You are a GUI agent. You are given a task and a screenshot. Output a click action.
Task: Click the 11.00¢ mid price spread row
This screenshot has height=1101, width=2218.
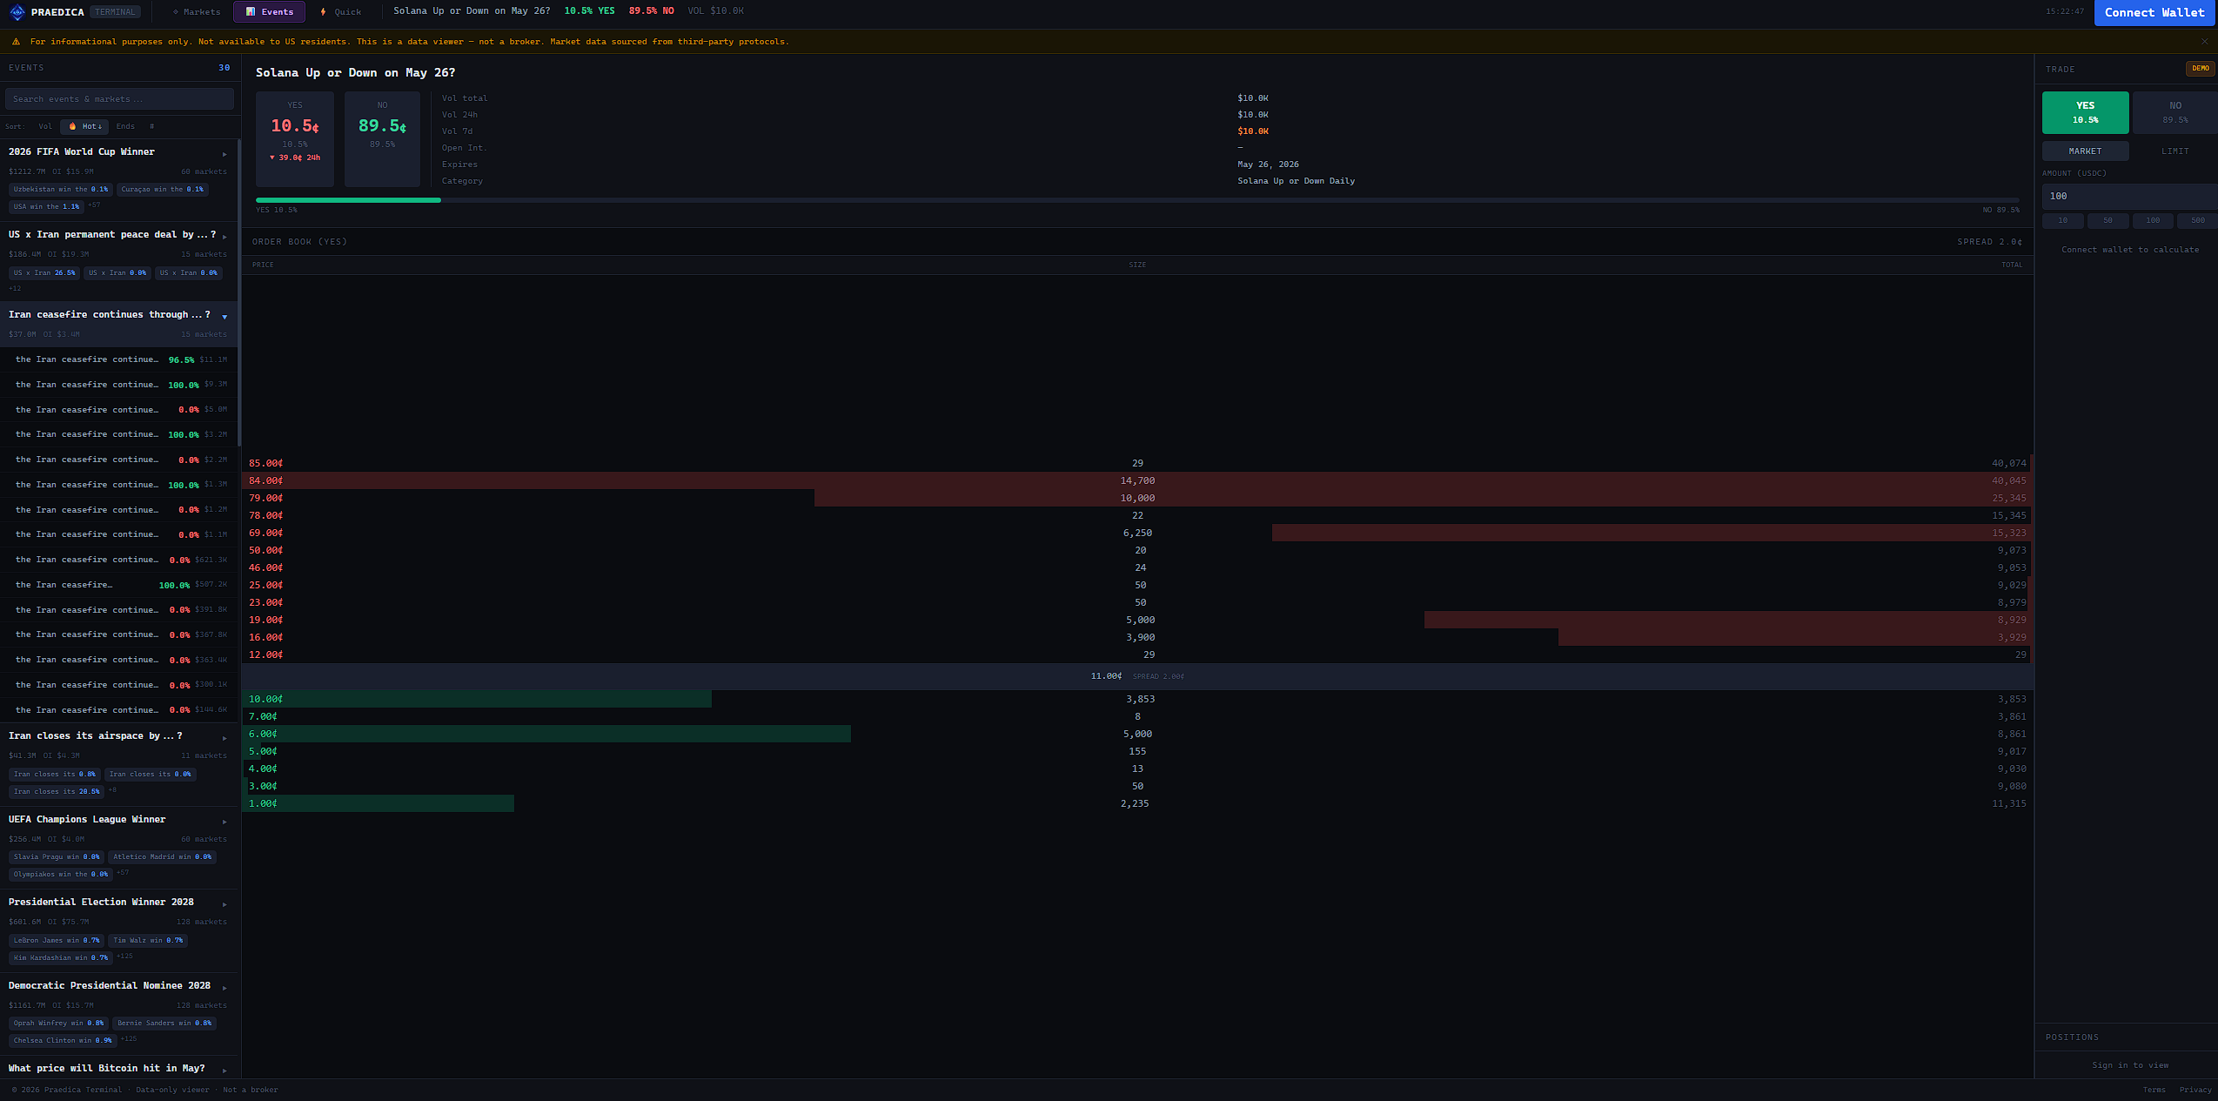tap(1137, 676)
